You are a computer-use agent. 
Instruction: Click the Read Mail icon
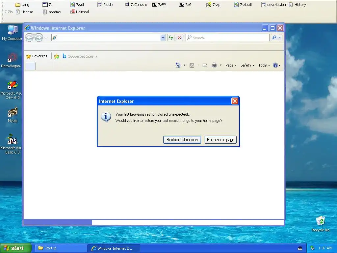pos(205,65)
